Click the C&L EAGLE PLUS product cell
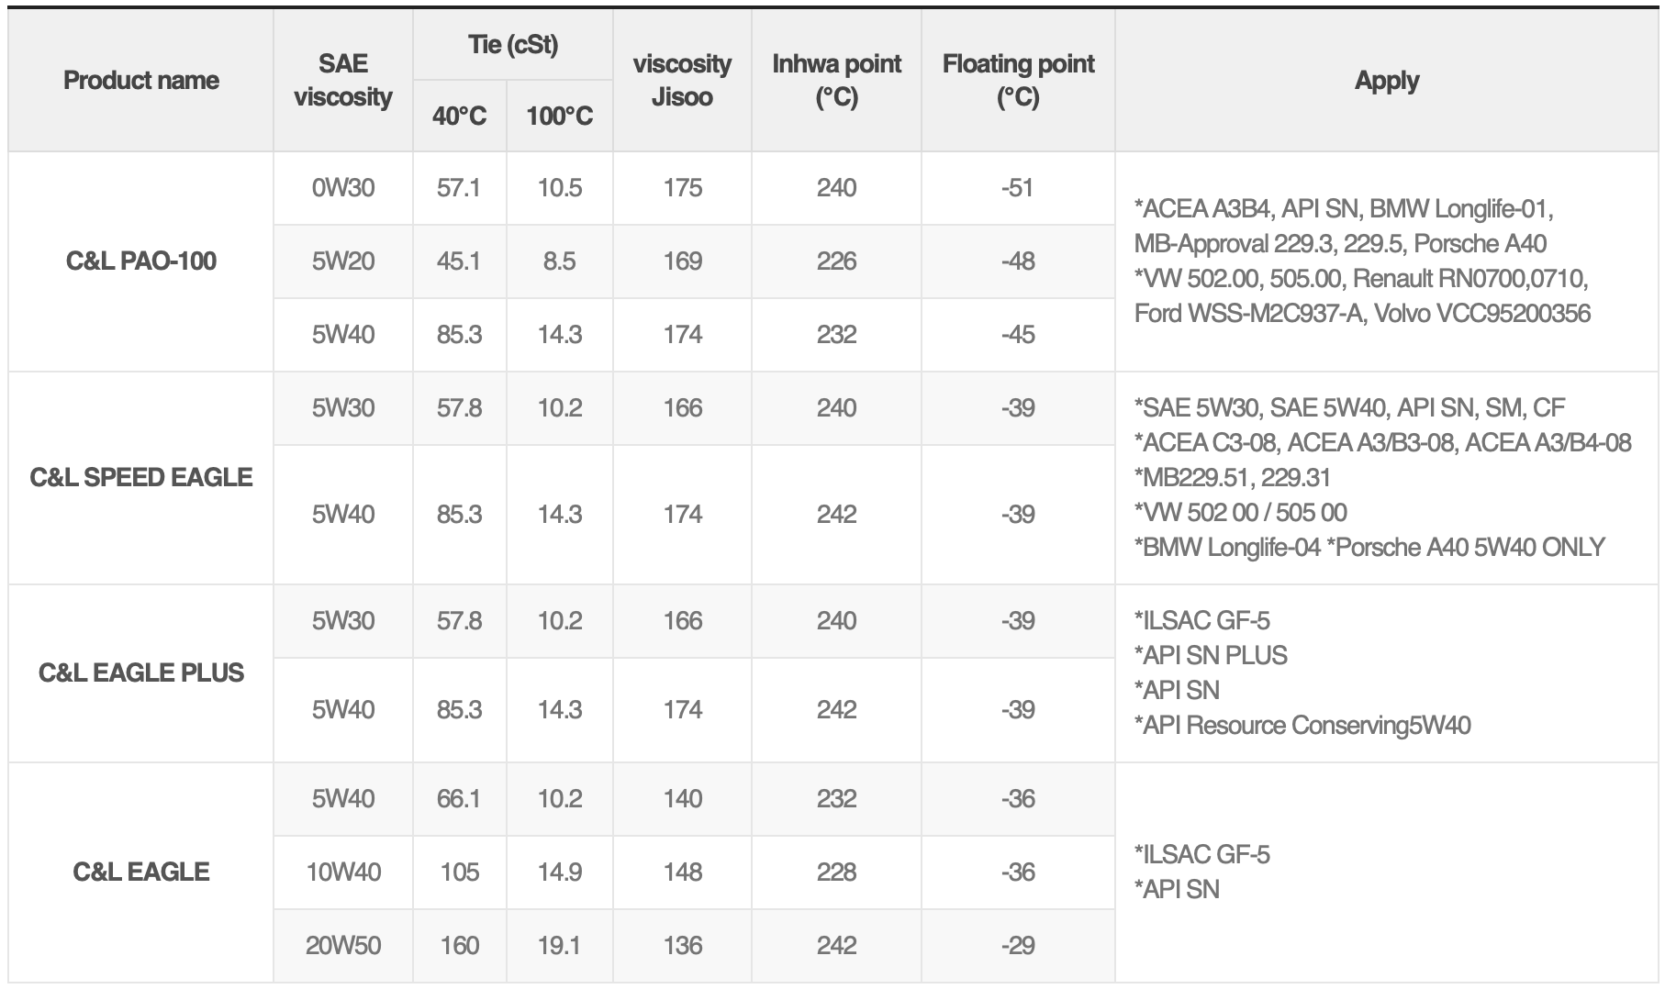This screenshot has width=1665, height=989. point(141,673)
